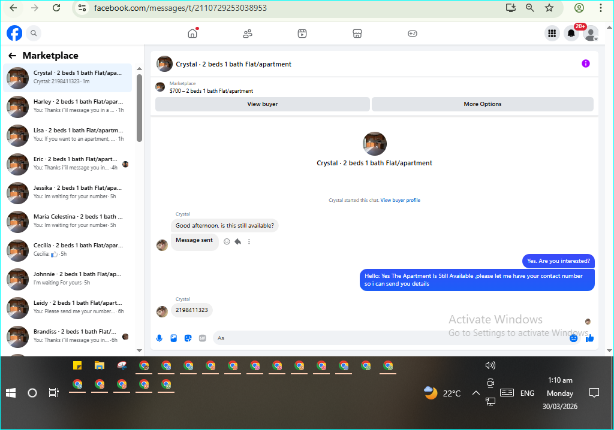
Task: Click Crystal's large listing thumbnail in chat
Action: (375, 144)
